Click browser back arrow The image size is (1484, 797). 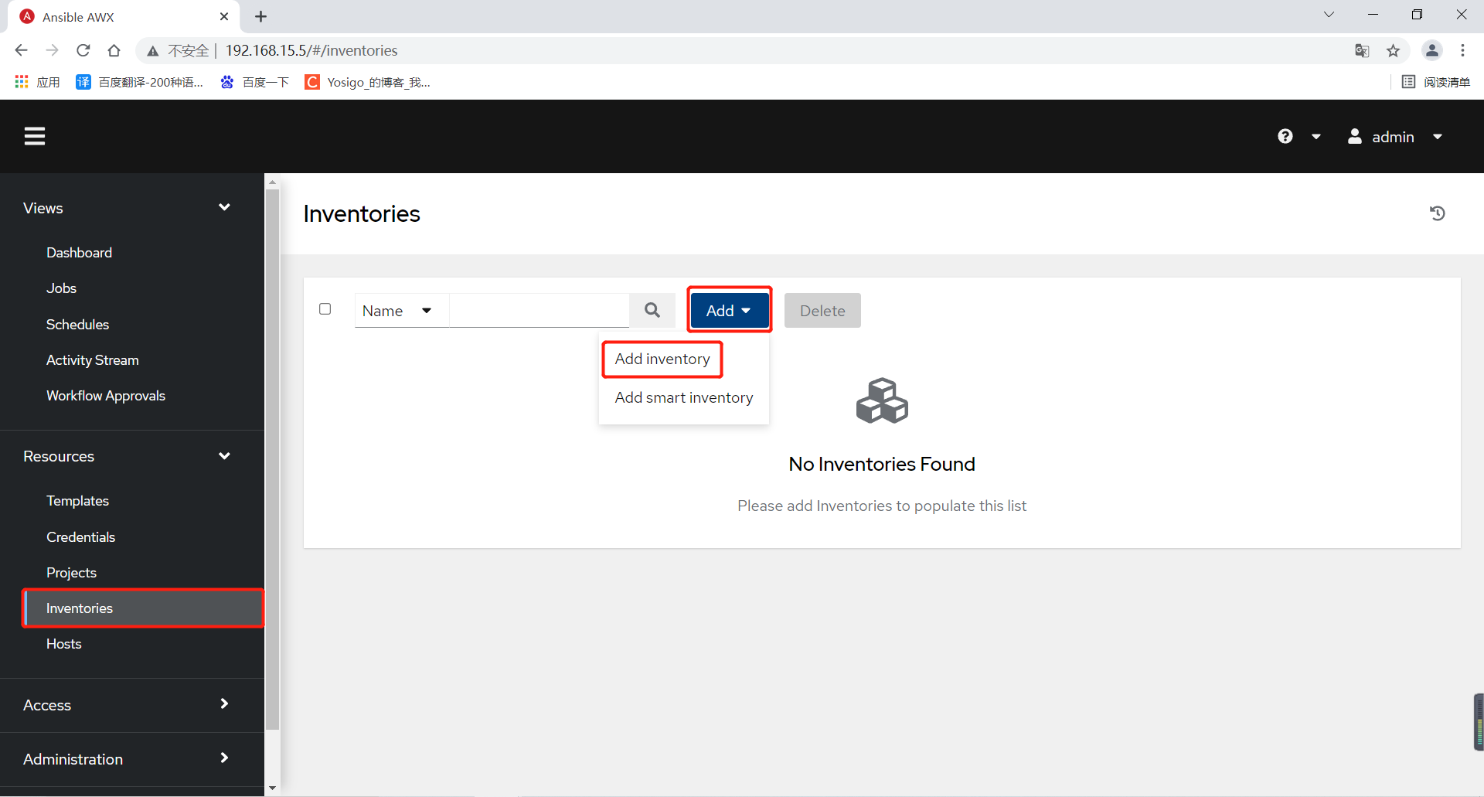coord(21,50)
